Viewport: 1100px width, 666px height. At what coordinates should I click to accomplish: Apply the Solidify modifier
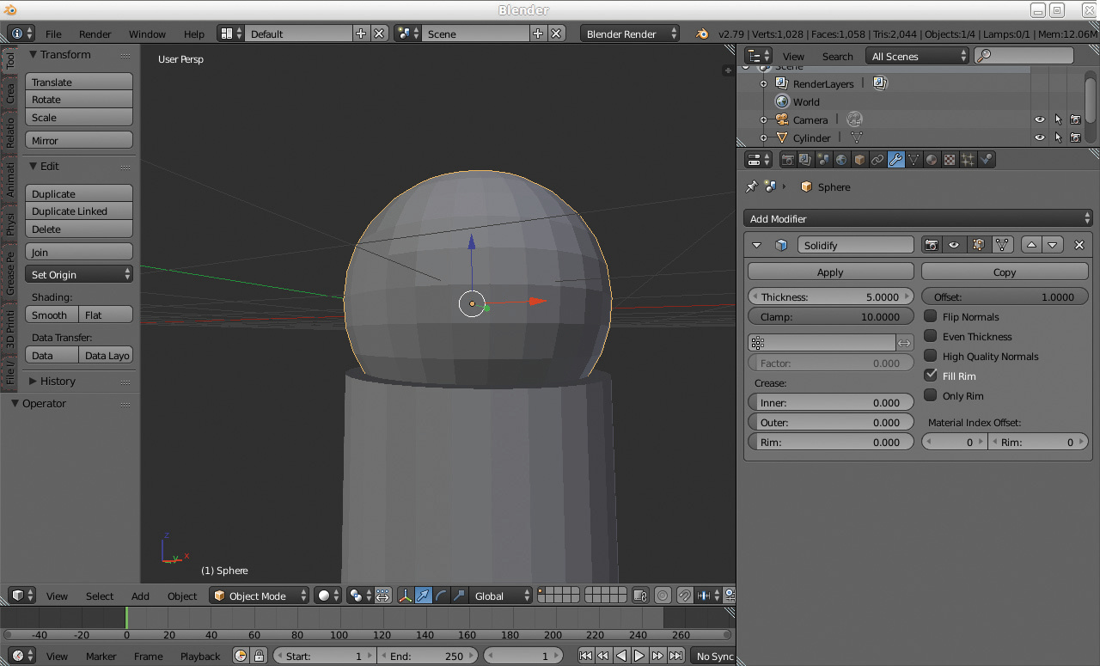(x=830, y=272)
